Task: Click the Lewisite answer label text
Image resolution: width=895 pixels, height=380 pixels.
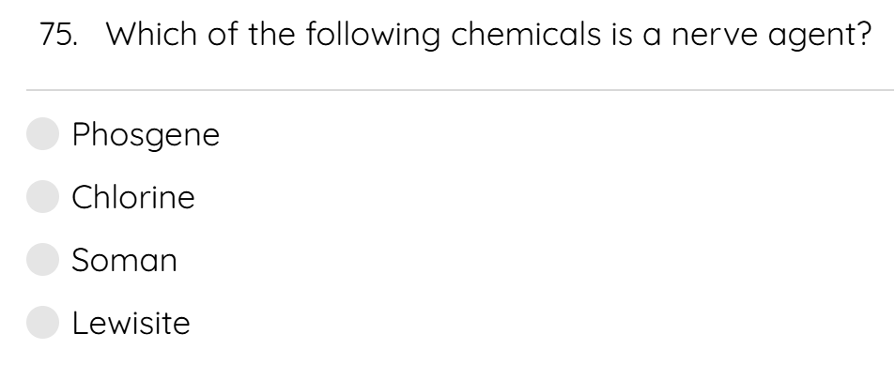Action: pos(131,323)
